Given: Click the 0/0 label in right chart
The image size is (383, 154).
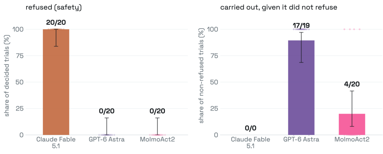Looking at the screenshot, I should coord(251,128).
